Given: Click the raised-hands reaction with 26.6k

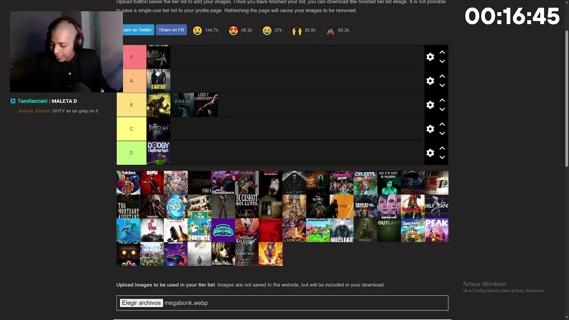Looking at the screenshot, I should pos(304,30).
